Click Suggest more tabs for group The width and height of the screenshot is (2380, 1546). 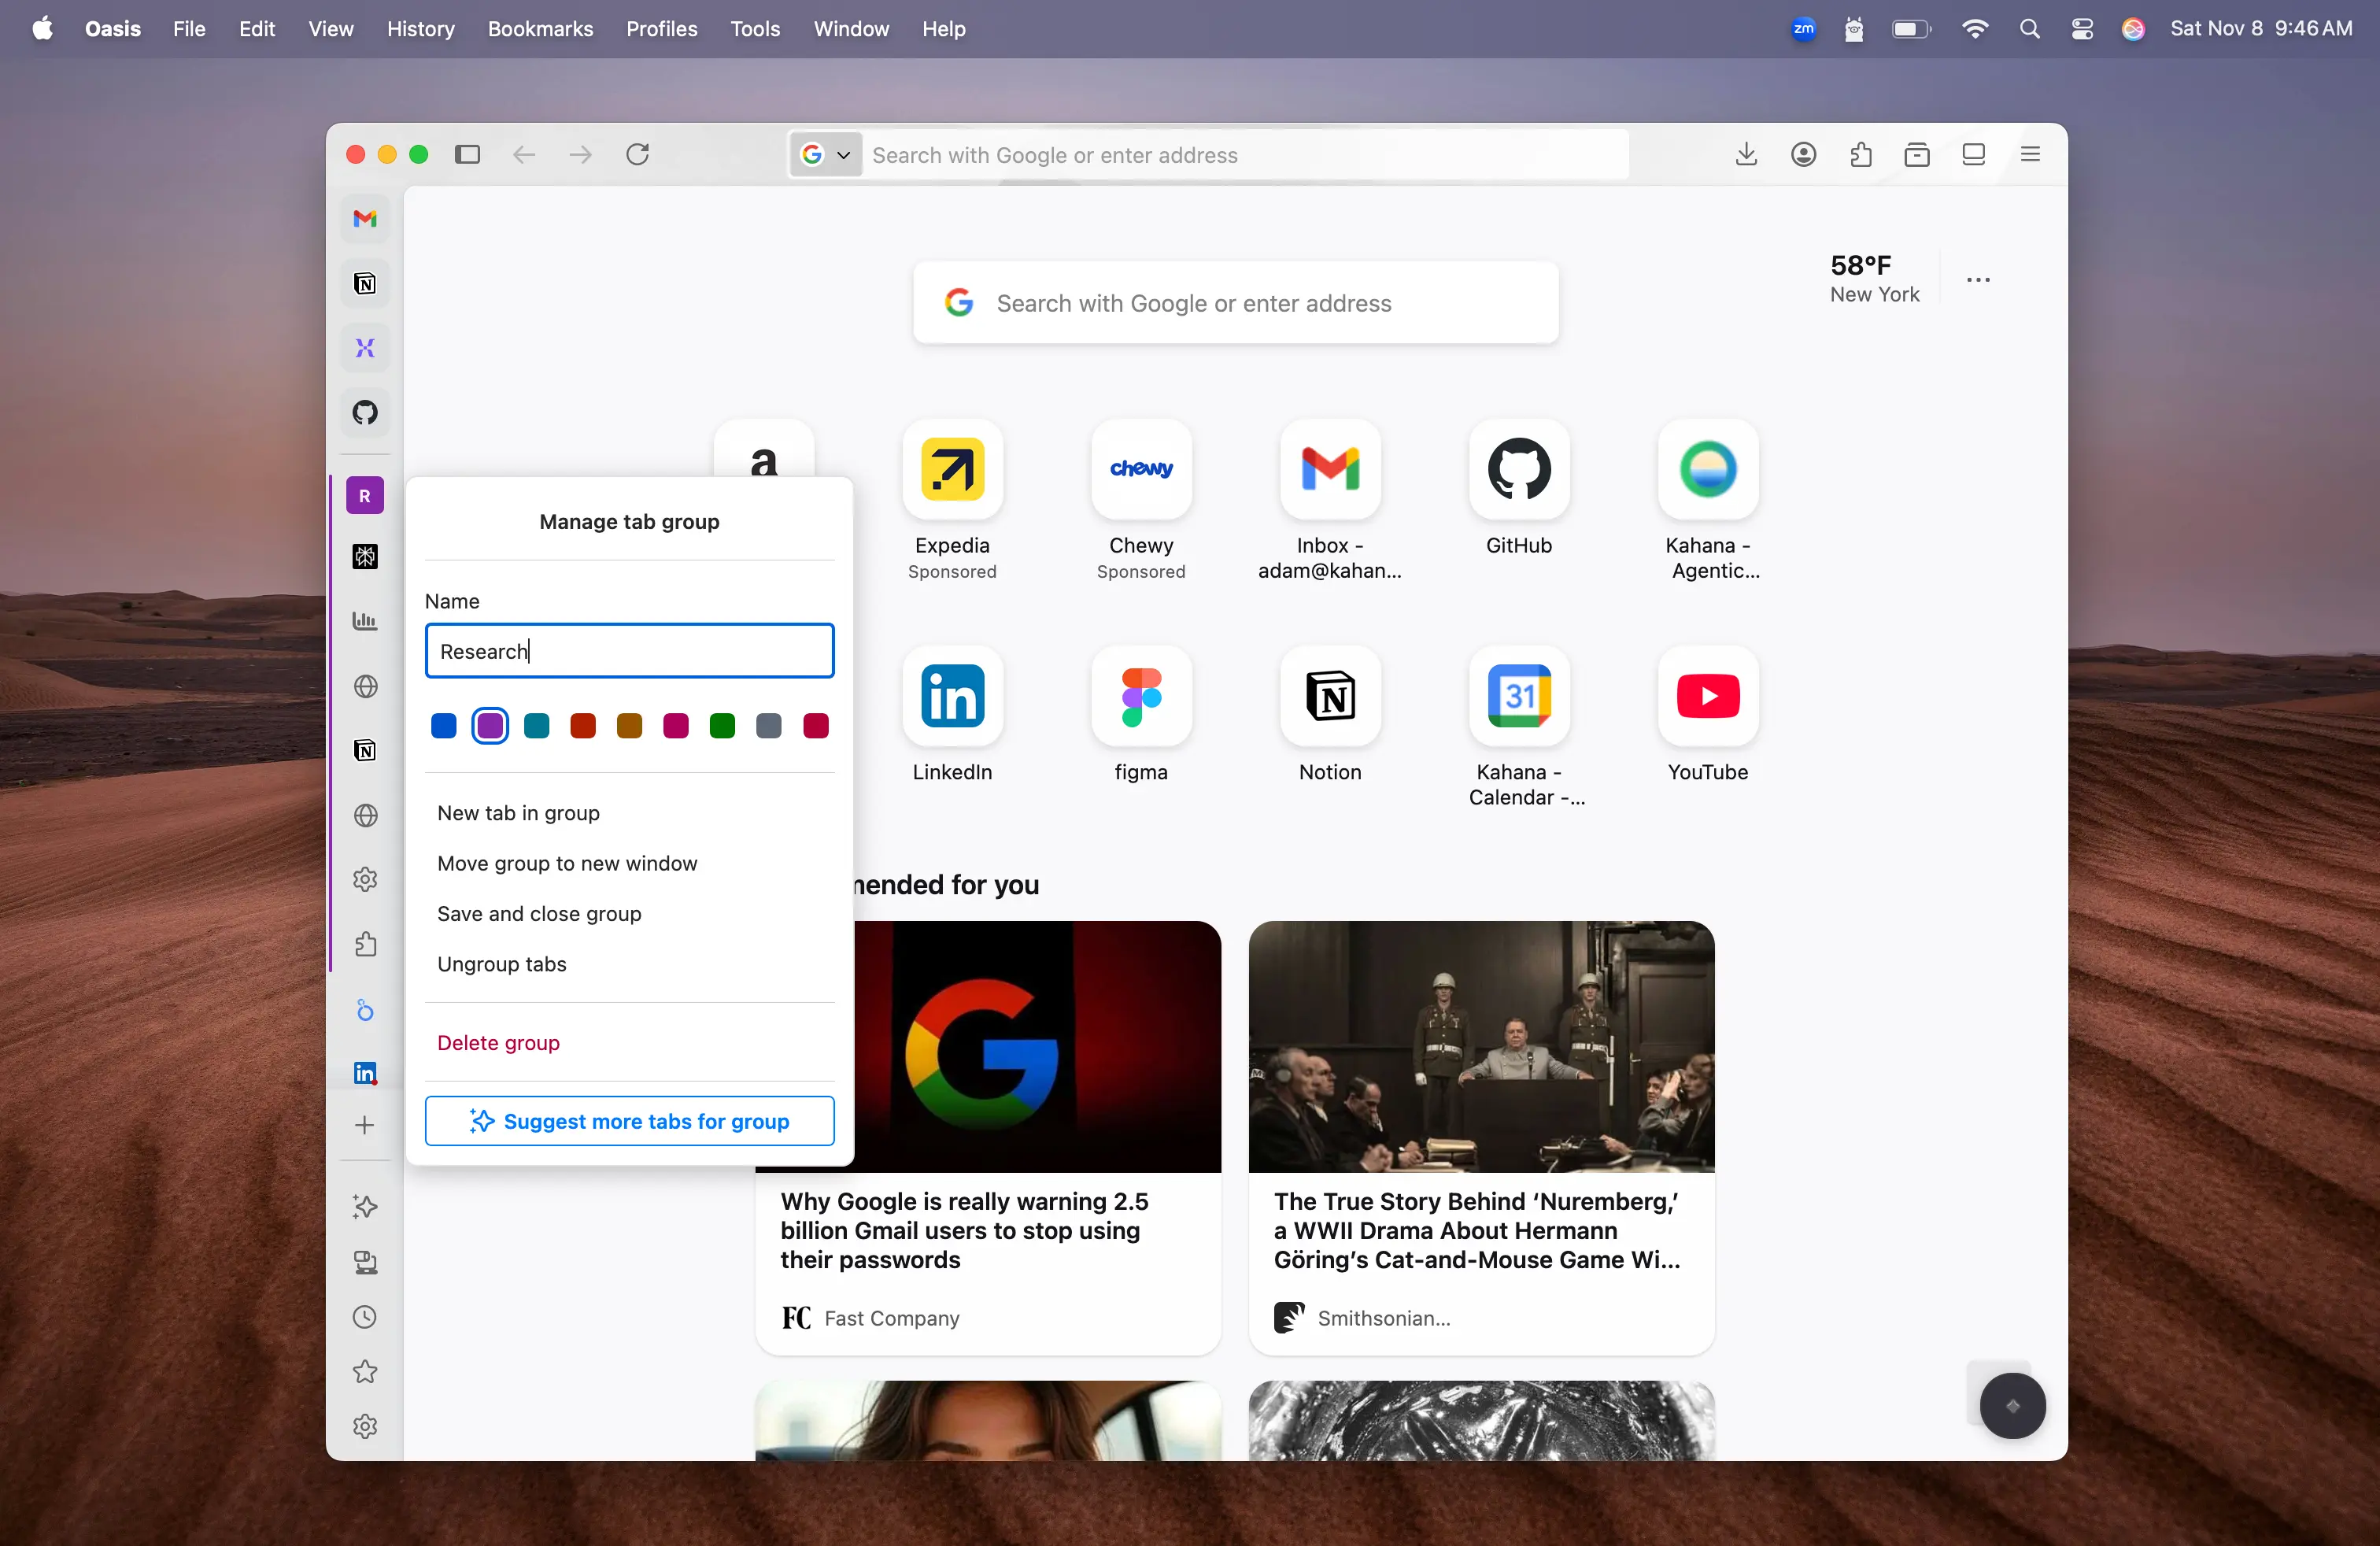tap(629, 1121)
